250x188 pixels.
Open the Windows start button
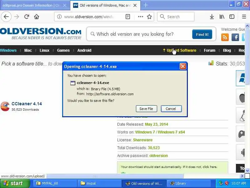pos(15,183)
